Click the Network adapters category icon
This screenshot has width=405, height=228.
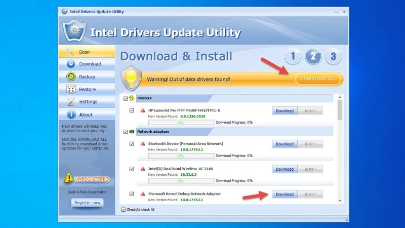tap(132, 131)
